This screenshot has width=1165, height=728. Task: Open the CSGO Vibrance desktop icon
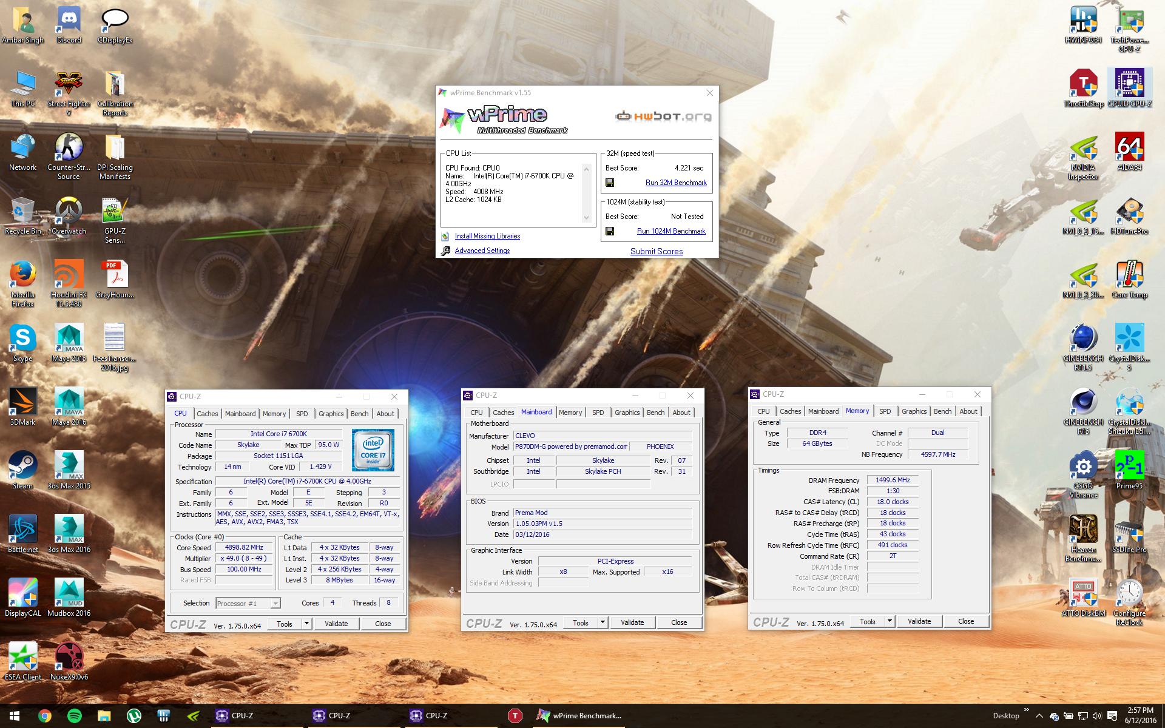(x=1083, y=474)
